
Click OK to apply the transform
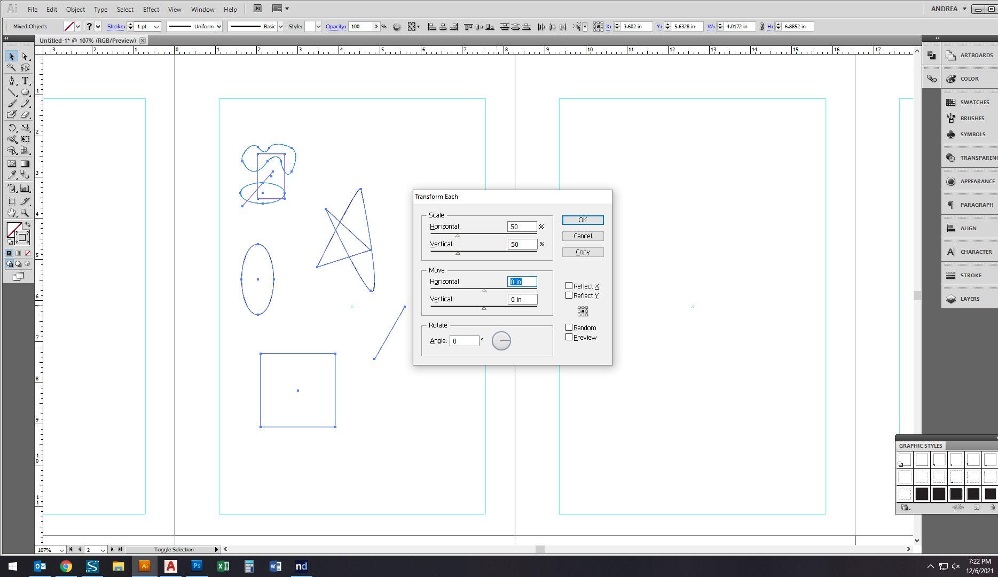583,220
